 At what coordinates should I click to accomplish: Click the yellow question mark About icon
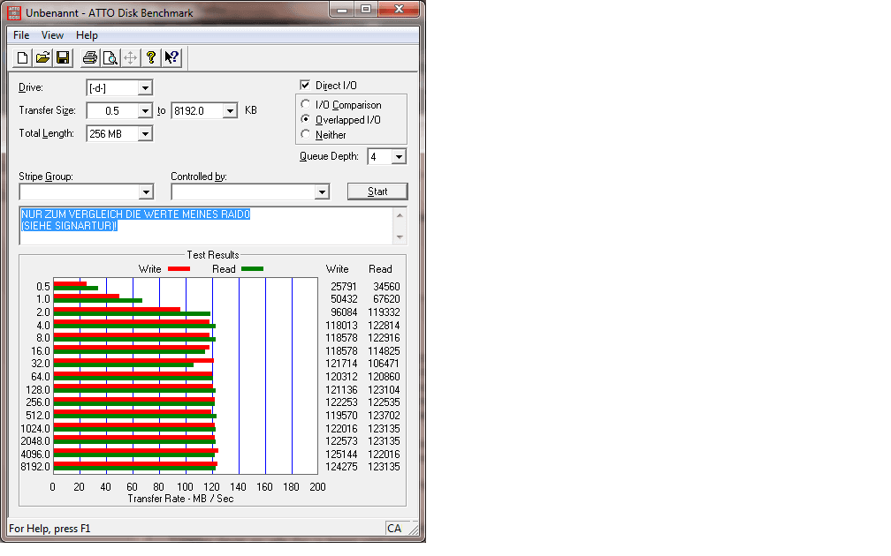(x=150, y=57)
